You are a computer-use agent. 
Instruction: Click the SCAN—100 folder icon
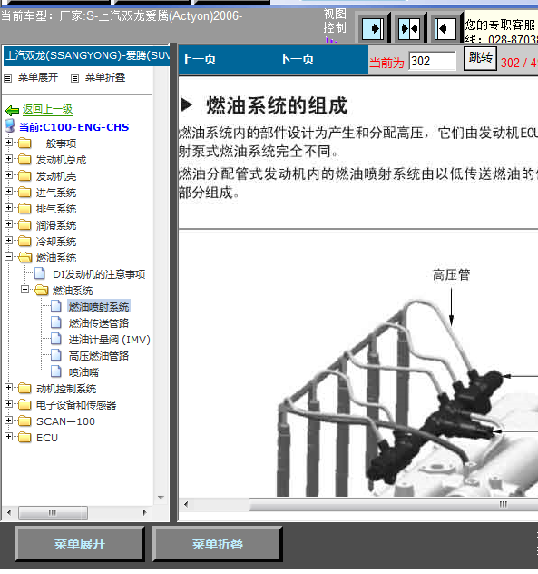click(24, 421)
